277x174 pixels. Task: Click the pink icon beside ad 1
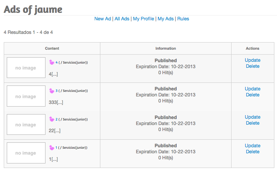51,148
